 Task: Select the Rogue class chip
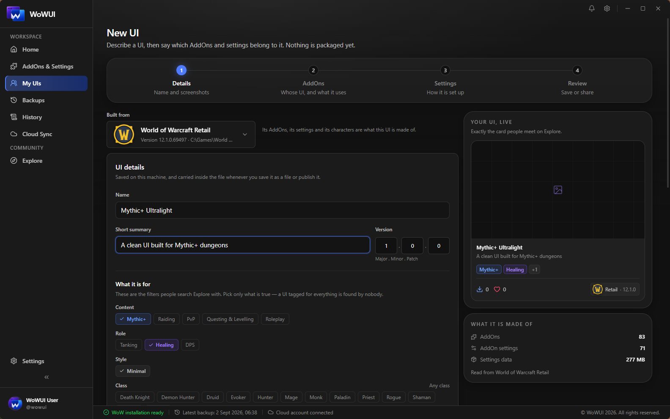[393, 397]
